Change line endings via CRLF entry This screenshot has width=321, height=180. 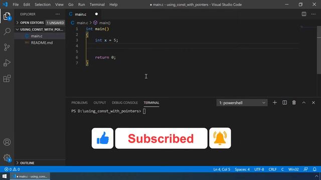coord(272,169)
